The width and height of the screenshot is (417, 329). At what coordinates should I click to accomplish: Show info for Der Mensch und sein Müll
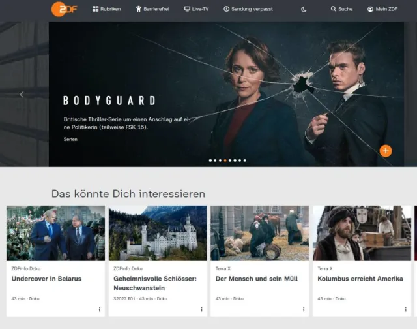point(304,309)
